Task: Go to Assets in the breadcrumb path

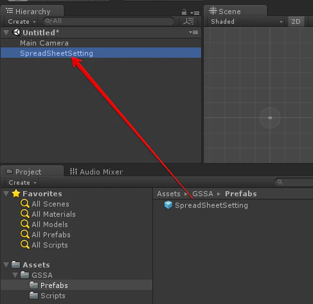Action: tap(168, 194)
